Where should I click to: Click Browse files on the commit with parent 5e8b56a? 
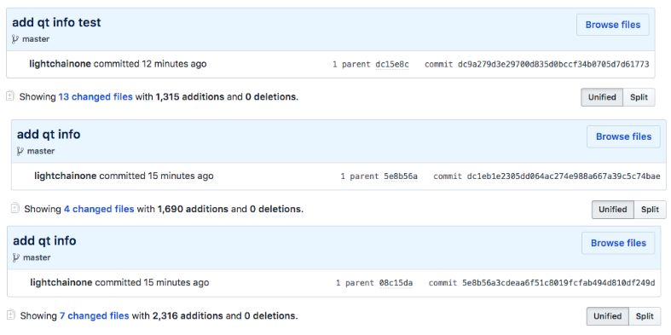tap(623, 136)
